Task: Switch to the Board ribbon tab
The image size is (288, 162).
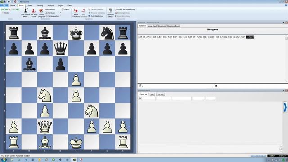Action: (30, 5)
